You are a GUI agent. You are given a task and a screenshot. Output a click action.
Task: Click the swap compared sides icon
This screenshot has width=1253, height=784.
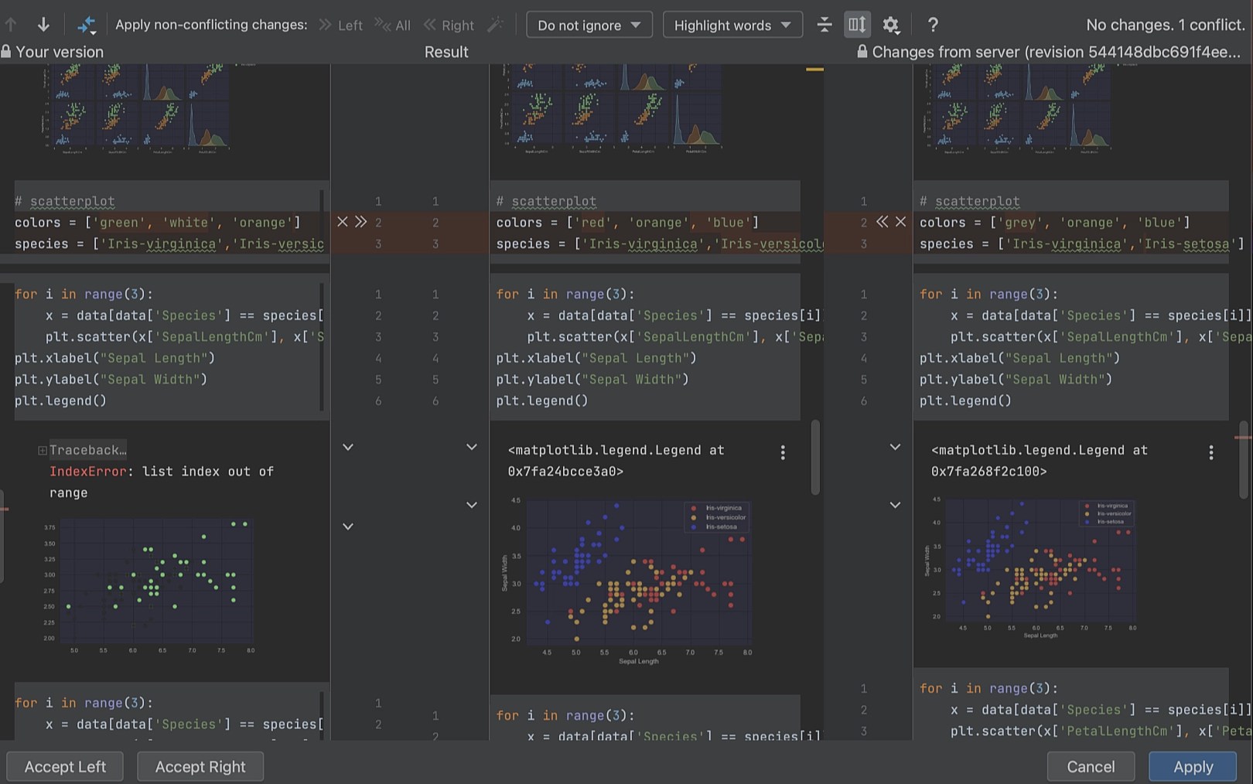tap(86, 24)
